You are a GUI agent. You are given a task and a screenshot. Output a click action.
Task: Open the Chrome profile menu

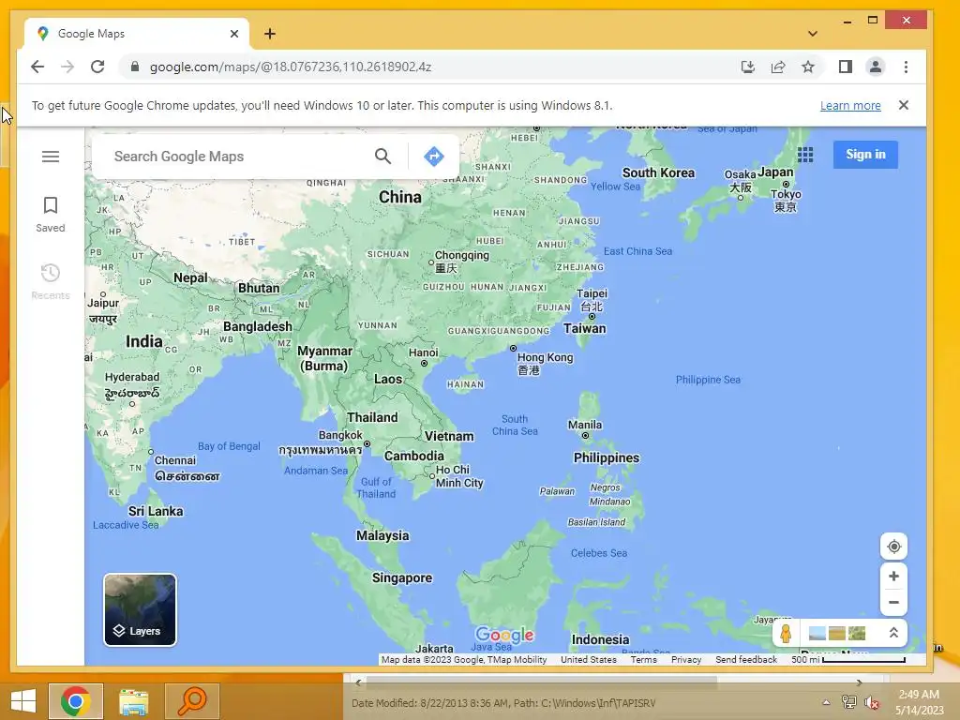876,67
